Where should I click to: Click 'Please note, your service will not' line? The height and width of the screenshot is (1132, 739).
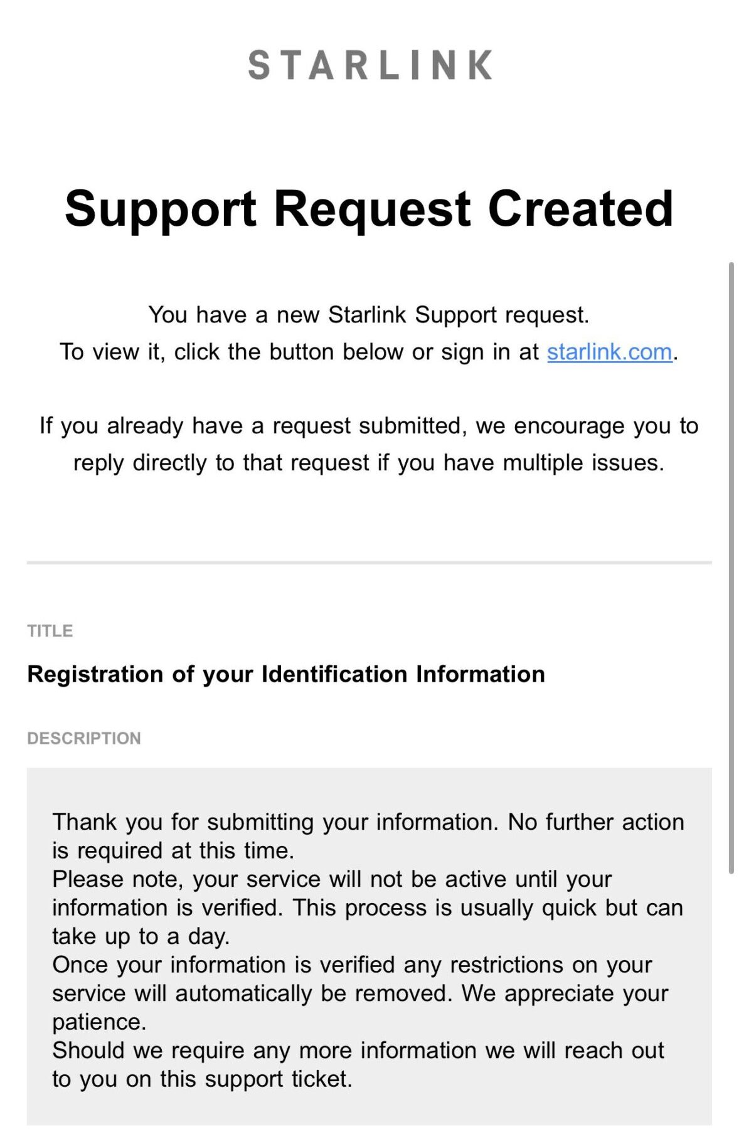click(x=332, y=879)
